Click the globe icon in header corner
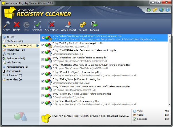This screenshot has height=127, width=173. click(x=161, y=10)
